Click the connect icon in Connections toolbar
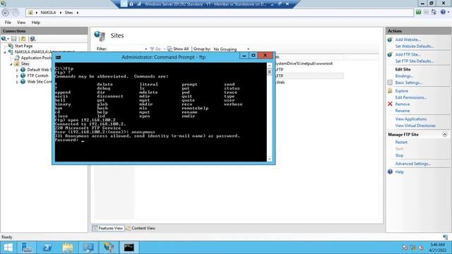Viewport: 452px width, 254px height. pyautogui.click(x=5, y=39)
